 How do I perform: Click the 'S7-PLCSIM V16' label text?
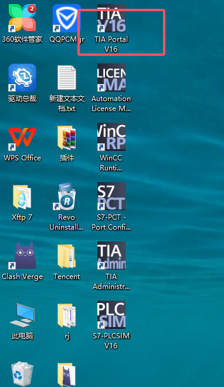click(111, 341)
